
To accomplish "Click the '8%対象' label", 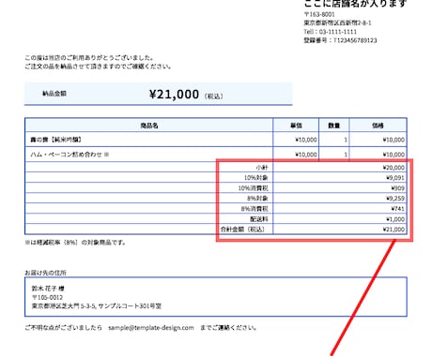I will 257,199.
